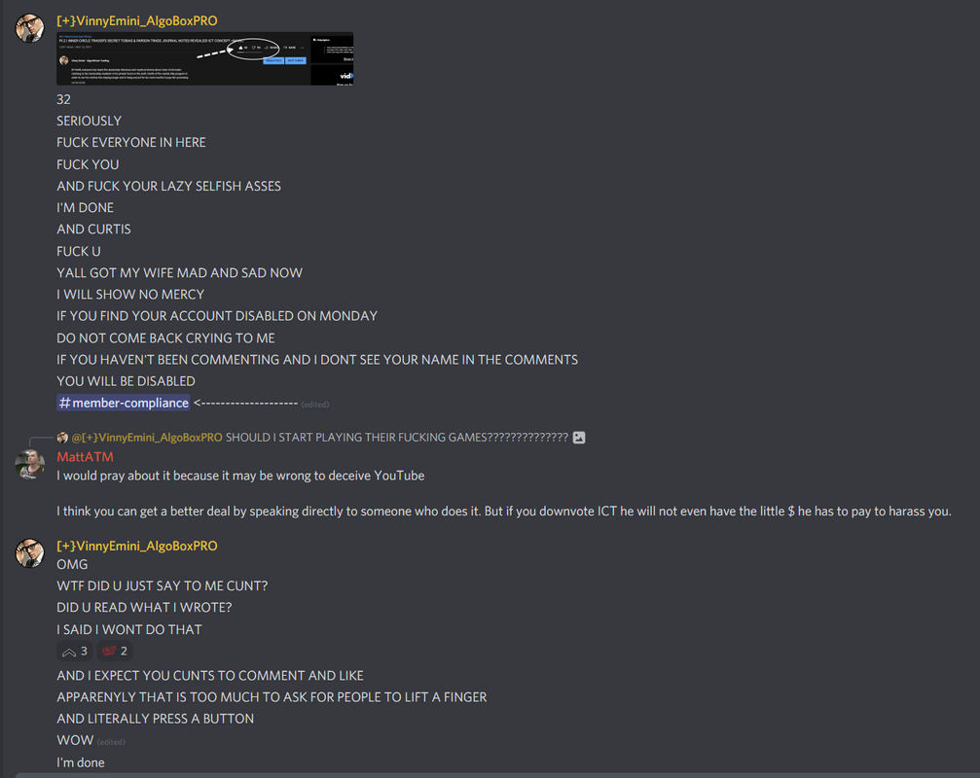Click VinnyEmini's avatar beside the thumbnail message

pyautogui.click(x=29, y=28)
